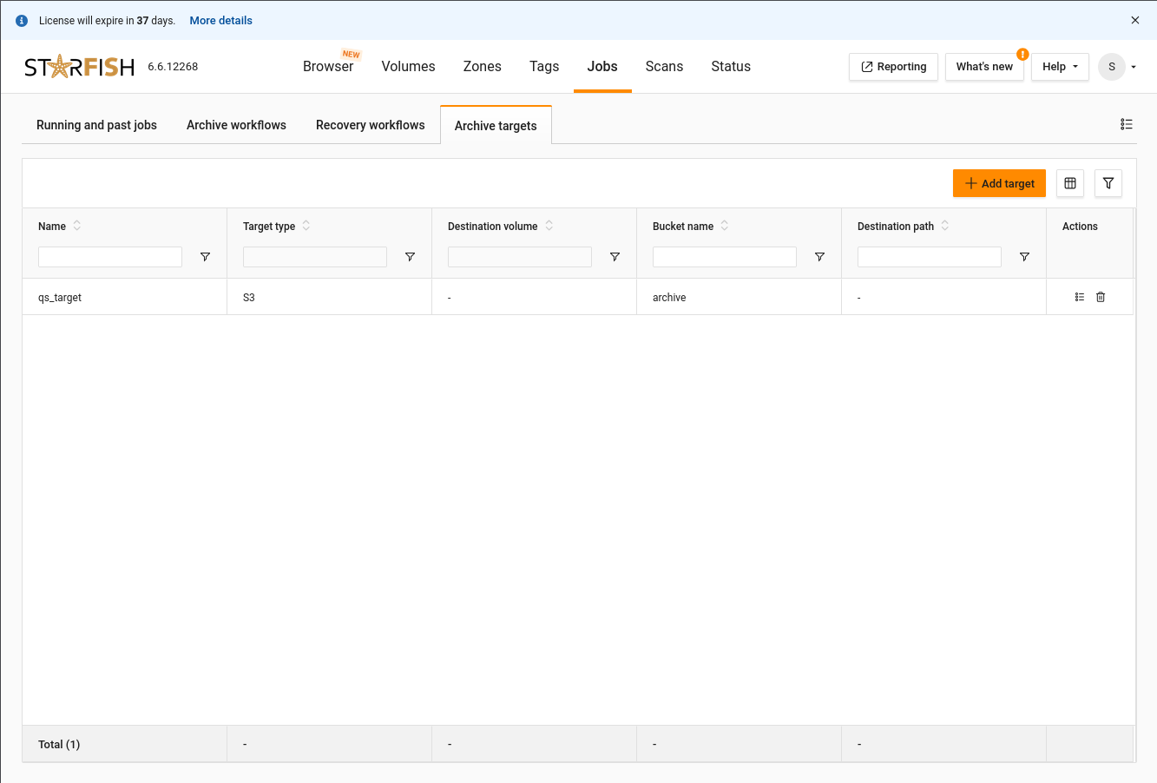Toggle table filters using the funnel icon

point(1108,183)
